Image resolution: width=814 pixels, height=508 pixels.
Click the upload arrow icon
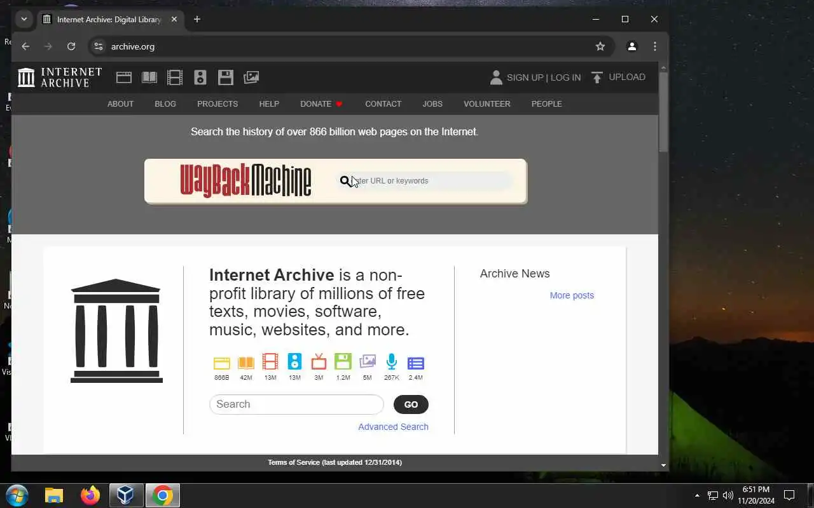point(597,77)
